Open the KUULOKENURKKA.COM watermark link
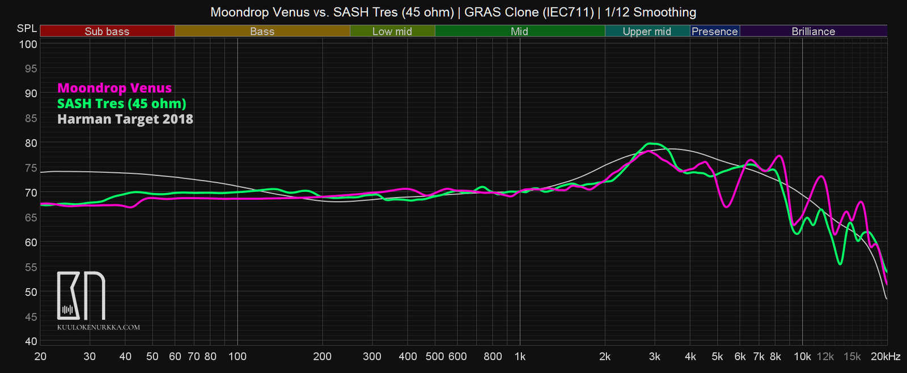Viewport: 907px width, 373px height. click(98, 327)
